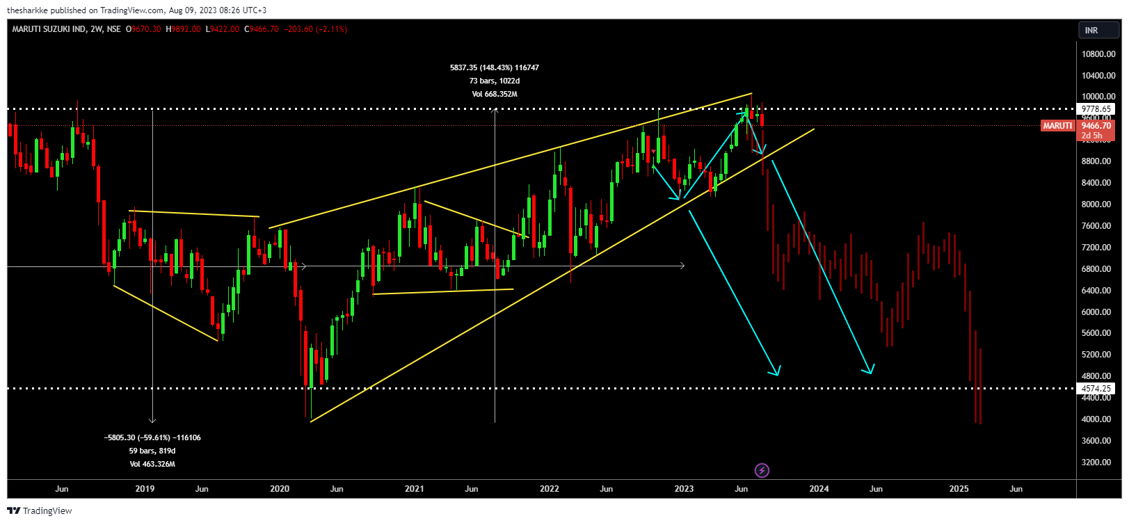Click the Vol 668.352M label
The height and width of the screenshot is (523, 1129).
tap(495, 94)
